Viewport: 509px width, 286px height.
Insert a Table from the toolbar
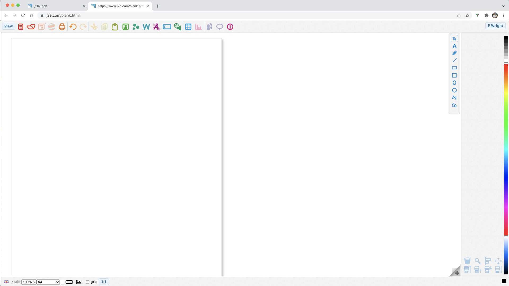coord(188,26)
